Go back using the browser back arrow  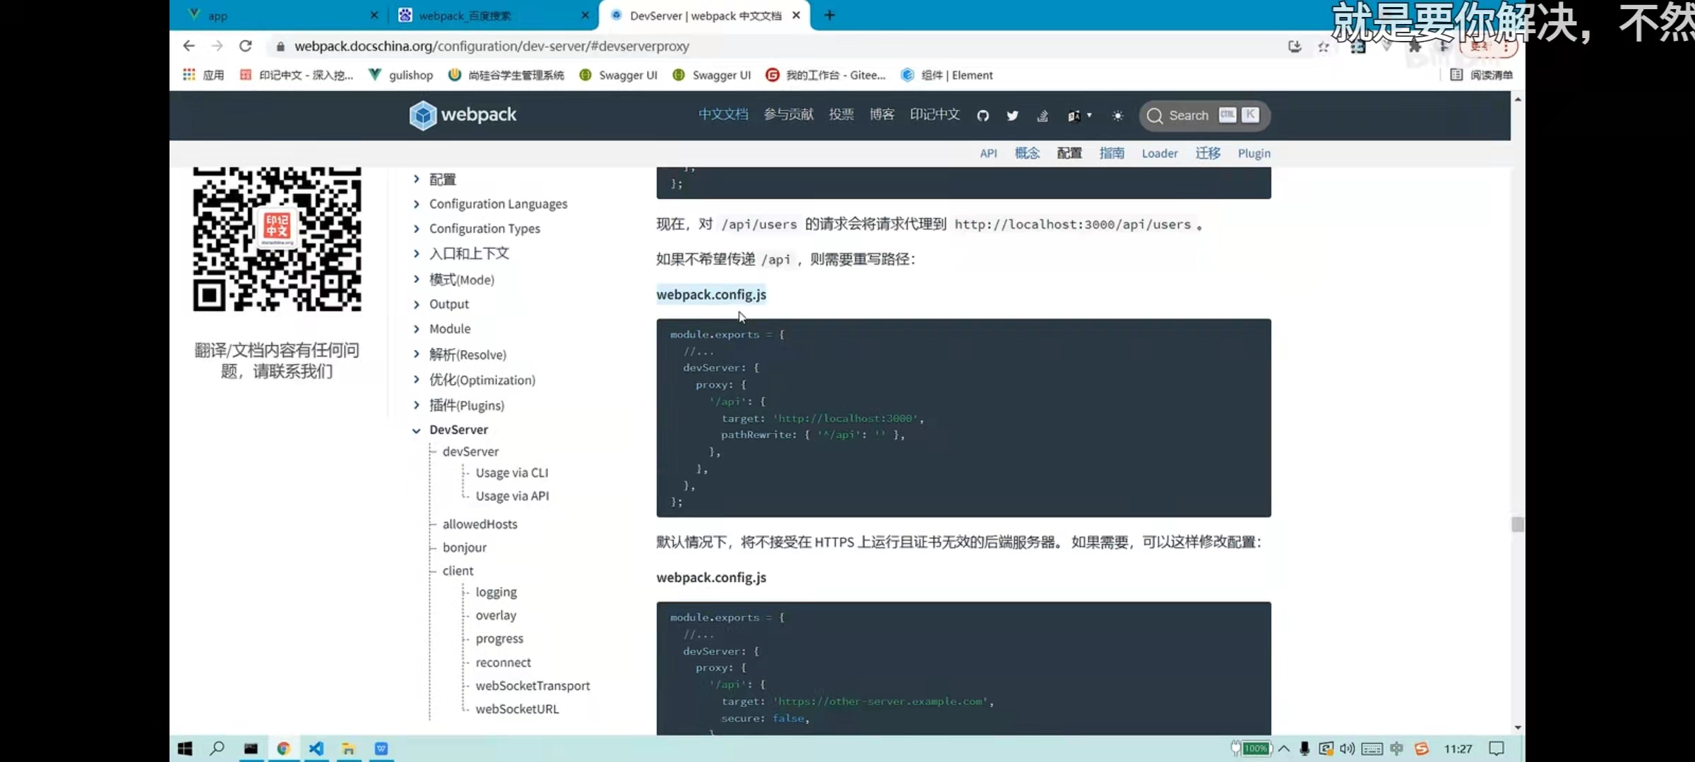(x=189, y=46)
